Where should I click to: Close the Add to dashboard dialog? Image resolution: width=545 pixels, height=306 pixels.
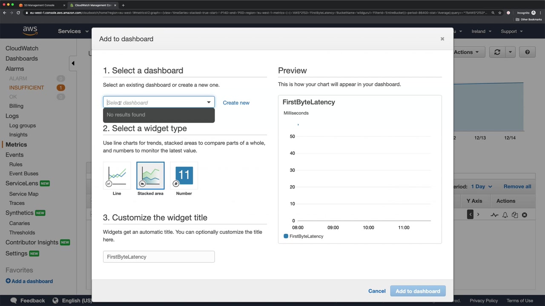pyautogui.click(x=442, y=39)
